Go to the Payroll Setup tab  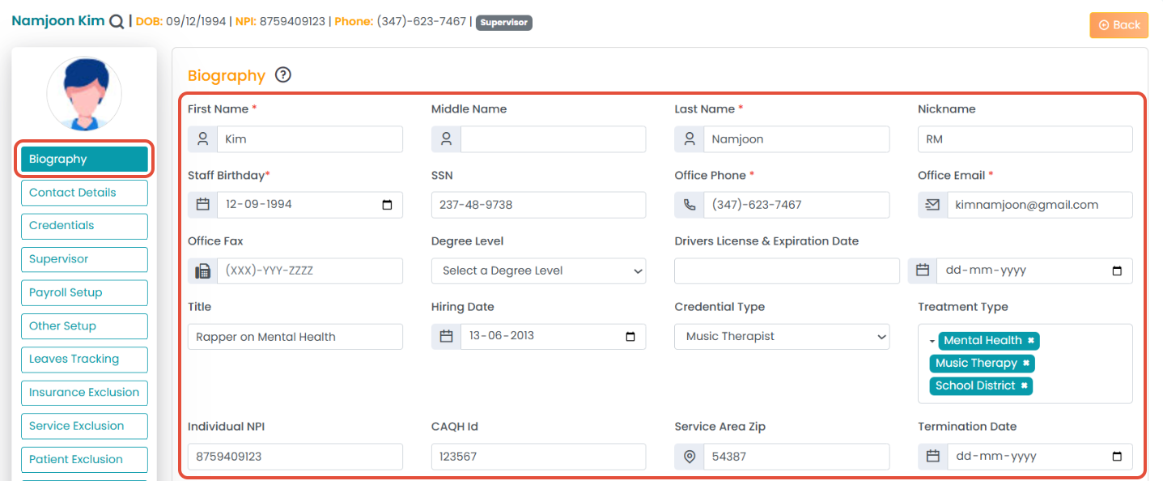(x=84, y=292)
